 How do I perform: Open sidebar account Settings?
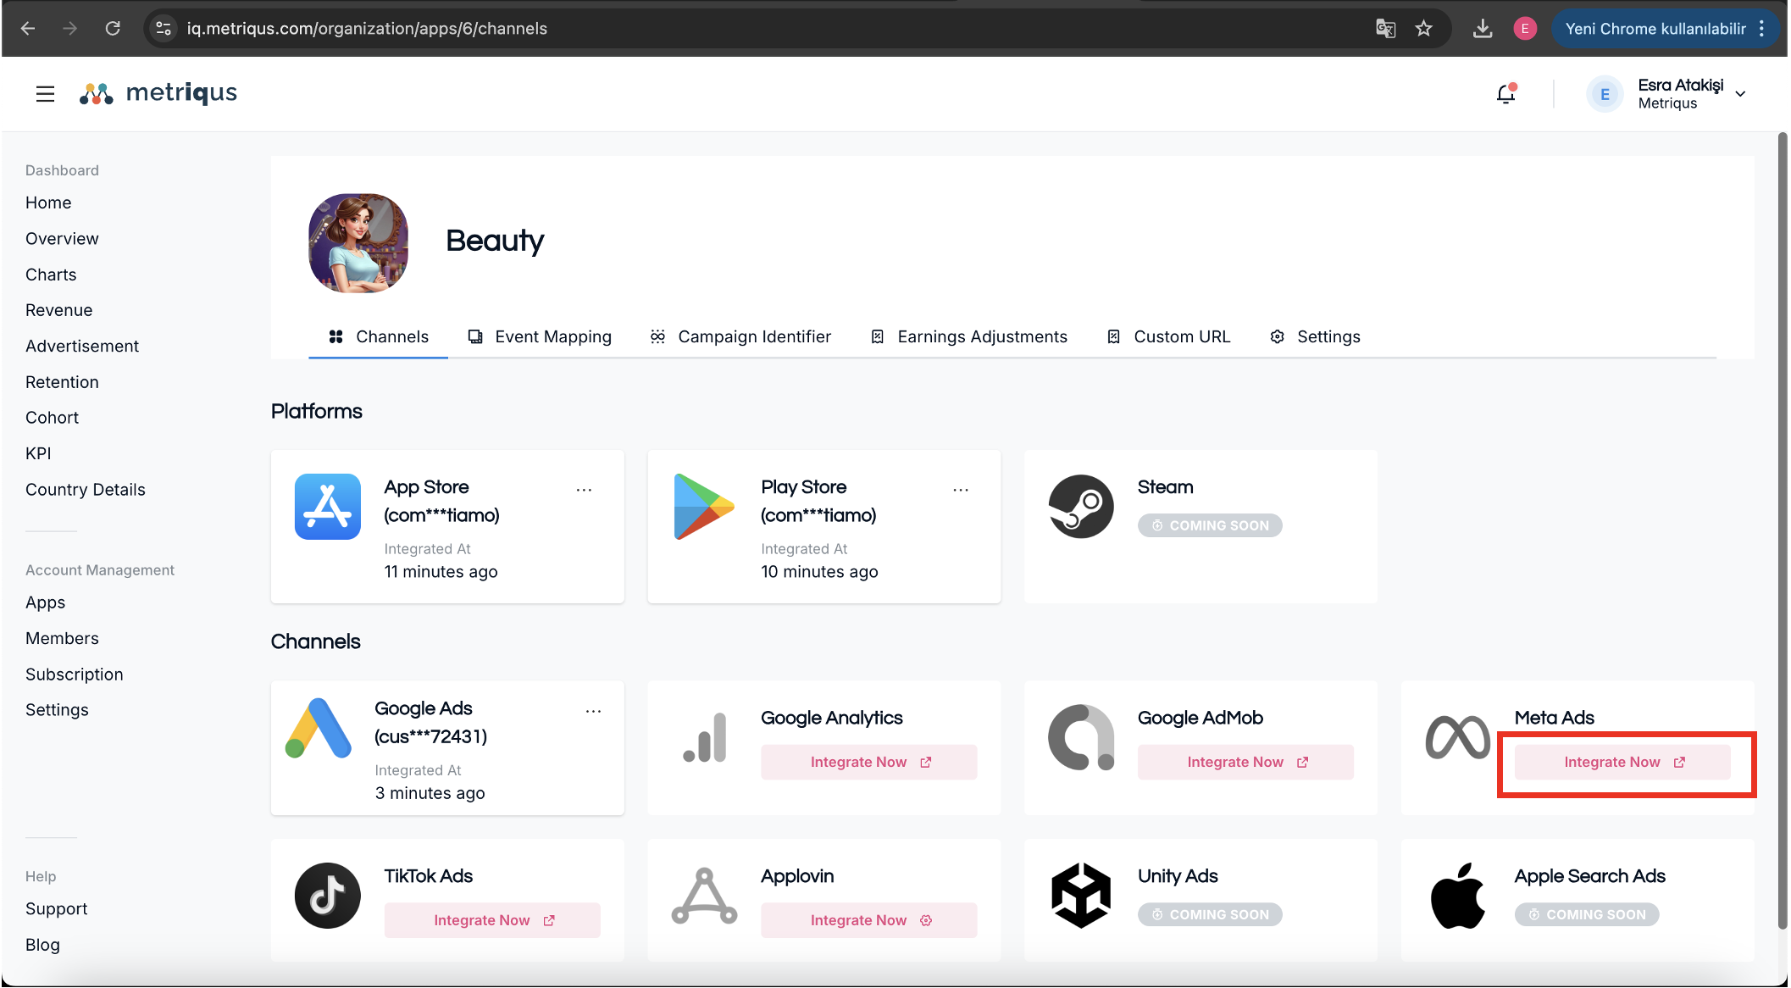tap(57, 710)
